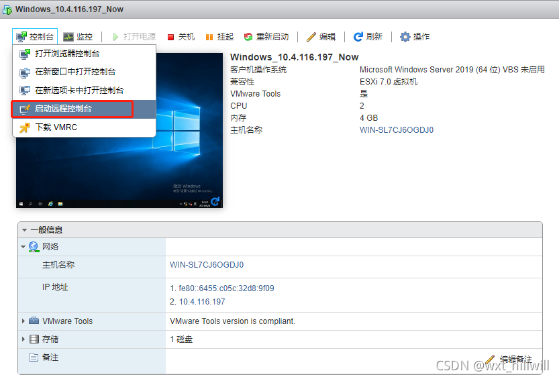
Task: Click the IPv6 address fe80::6455 link
Action: coord(226,288)
